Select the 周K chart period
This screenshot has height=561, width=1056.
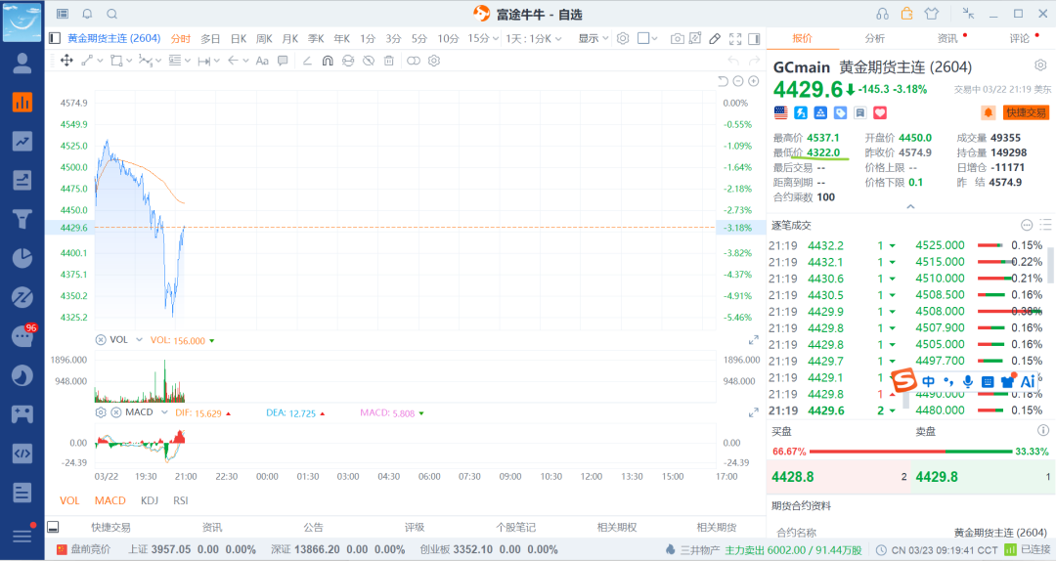pos(265,39)
